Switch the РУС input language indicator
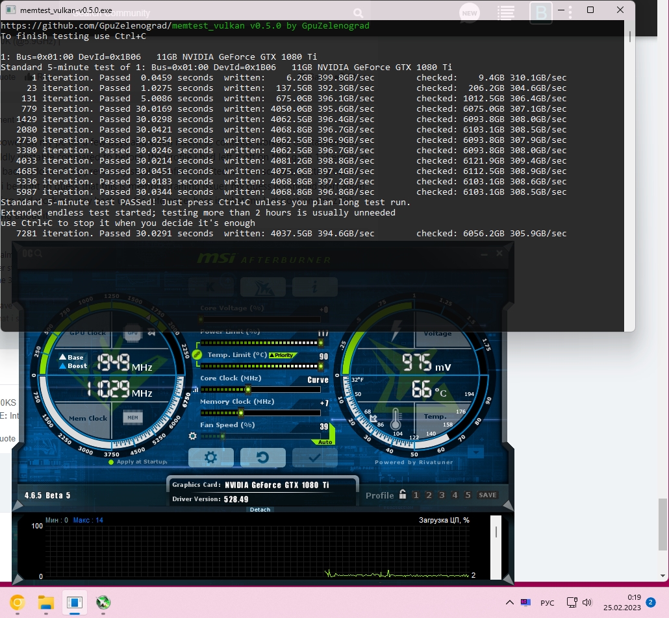The width and height of the screenshot is (669, 618). pyautogui.click(x=547, y=602)
